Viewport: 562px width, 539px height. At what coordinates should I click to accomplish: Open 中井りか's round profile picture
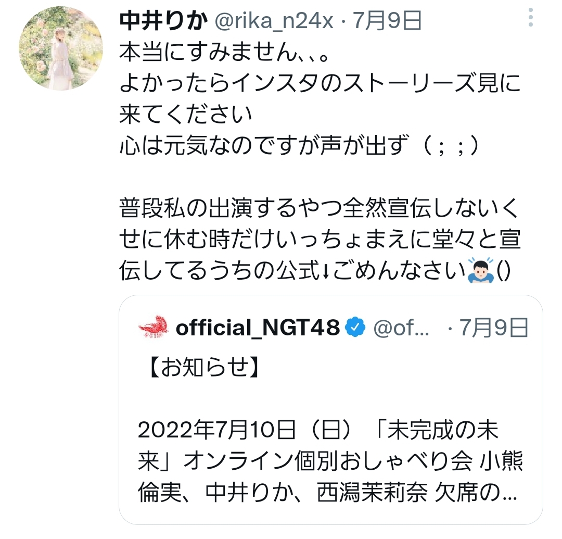coord(60,48)
